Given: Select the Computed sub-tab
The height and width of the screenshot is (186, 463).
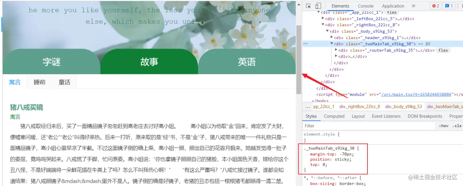Looking at the screenshot, I should (334, 116).
